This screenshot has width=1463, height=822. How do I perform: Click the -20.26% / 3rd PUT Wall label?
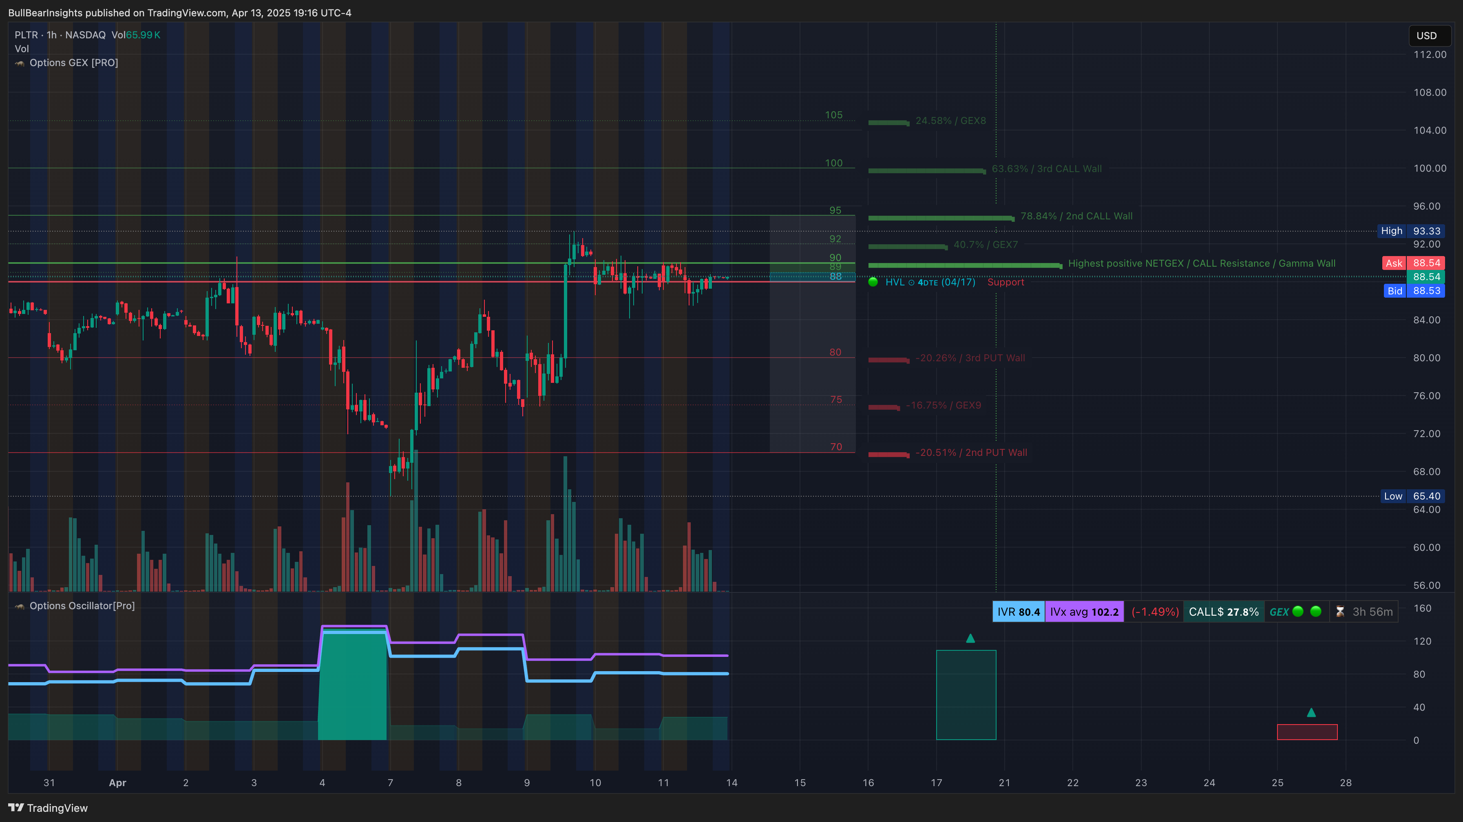[x=970, y=358]
